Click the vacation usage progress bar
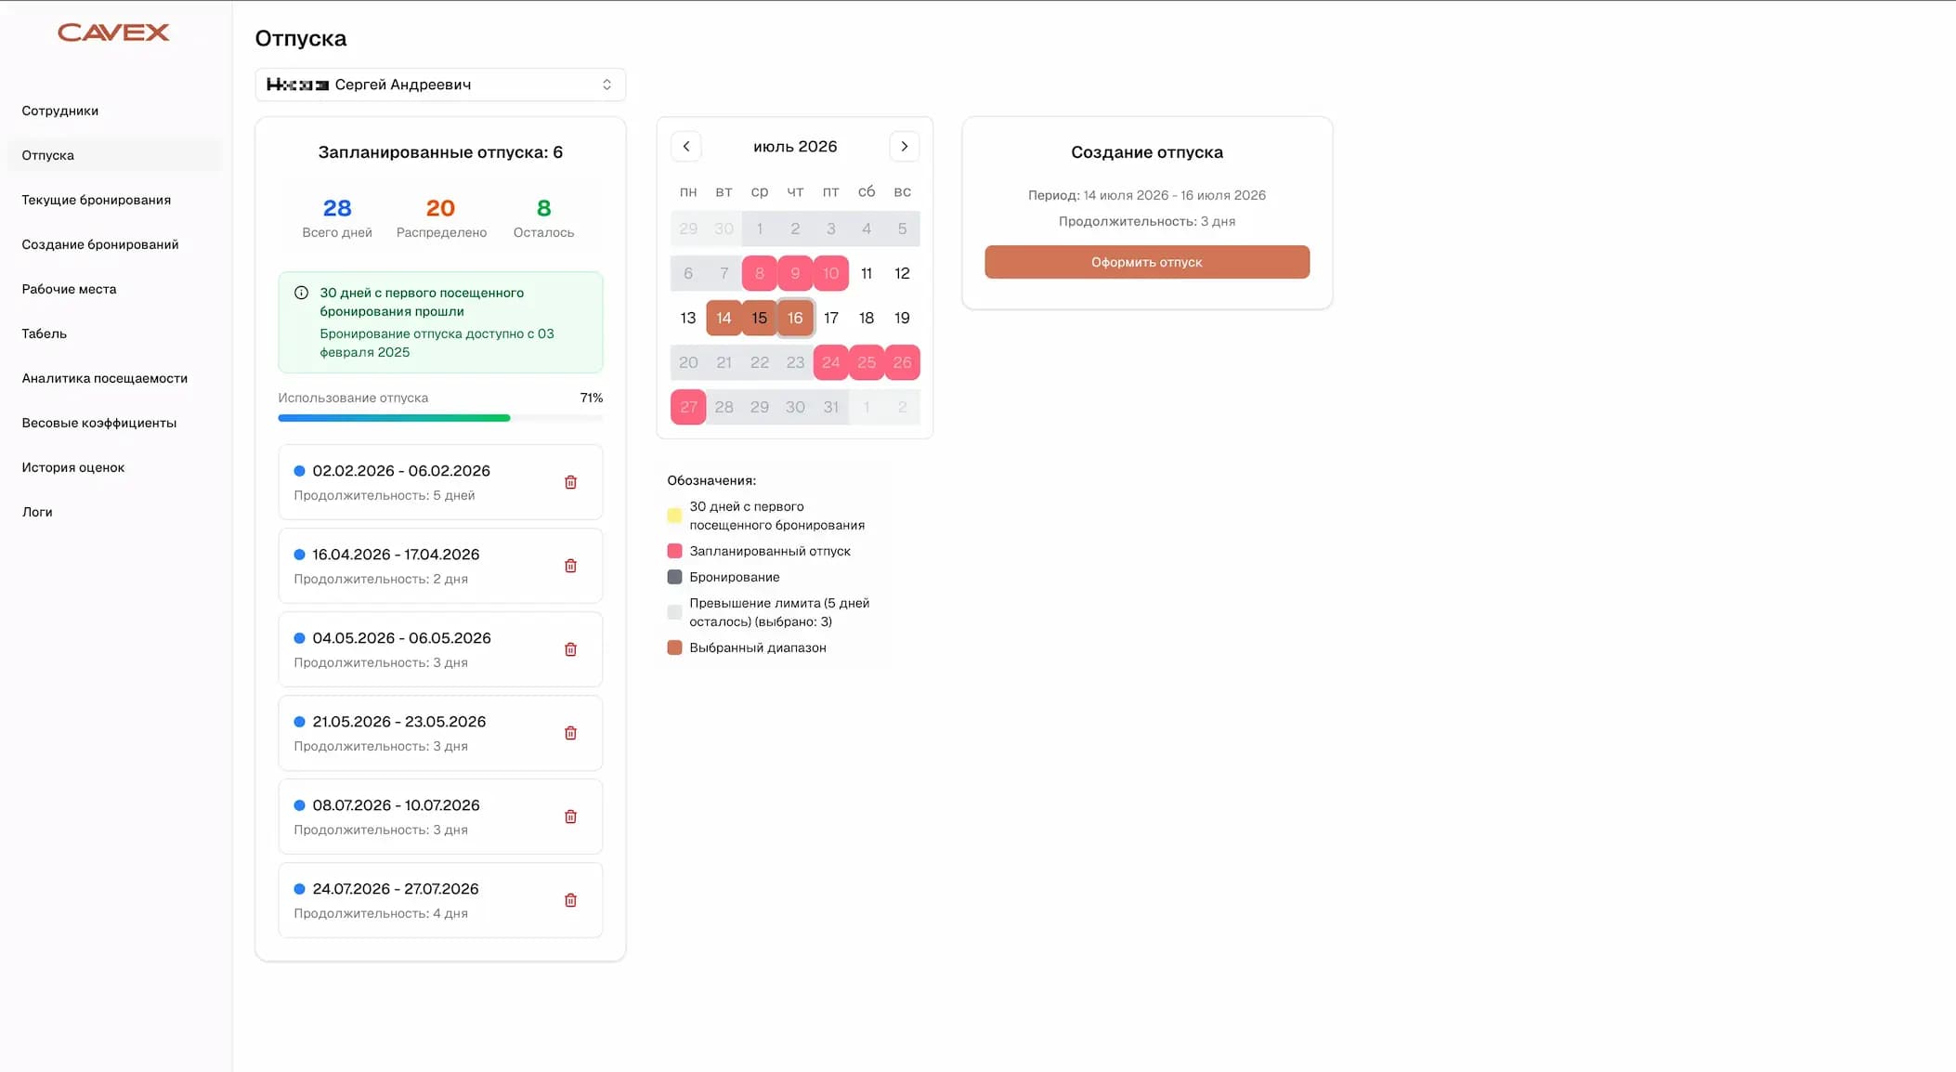Screen dimensions: 1956x1072 pyautogui.click(x=440, y=417)
